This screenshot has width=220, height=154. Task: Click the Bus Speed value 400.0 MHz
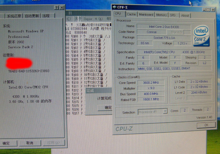pyautogui.click(x=151, y=94)
